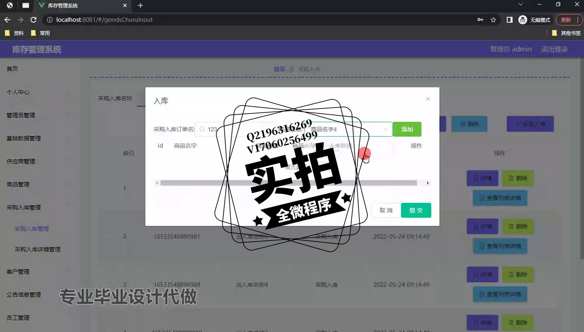Toggle the browser side panel icon
Screen dimensions: 584x332
tap(510, 20)
